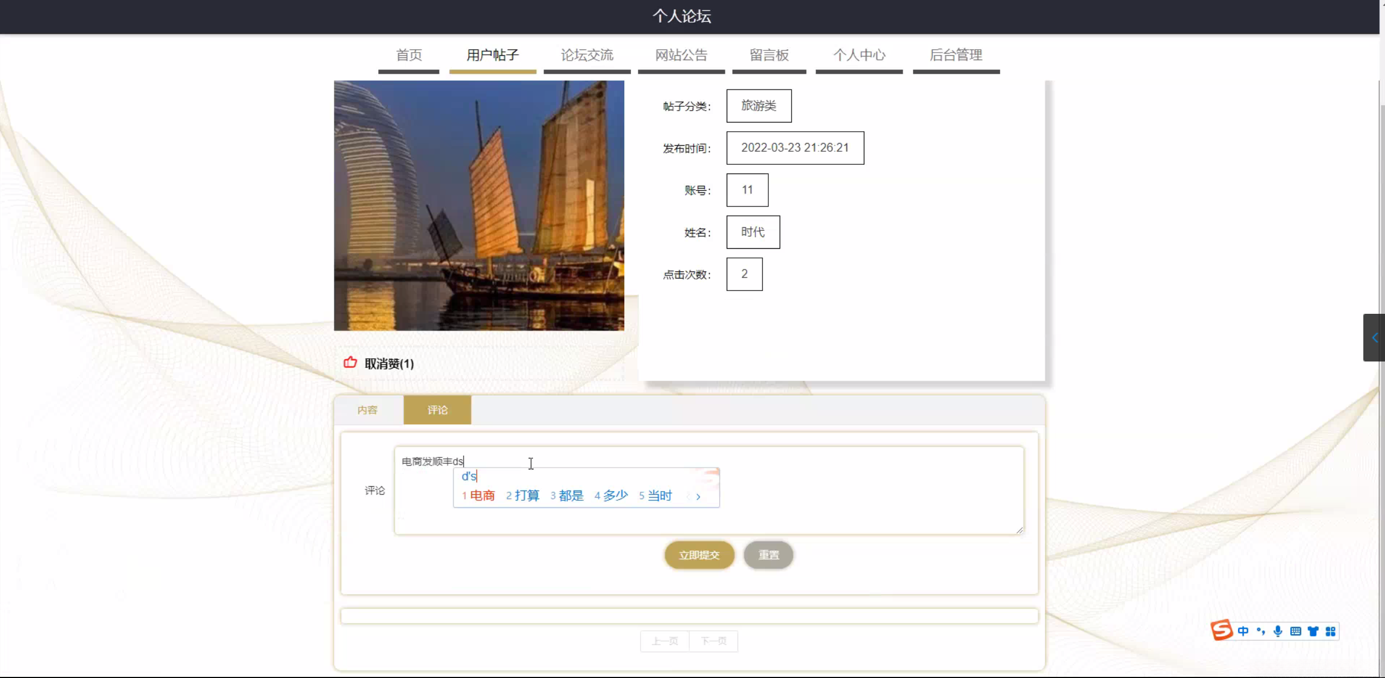Go to 后台管理 in navigation
The height and width of the screenshot is (678, 1385).
(956, 55)
